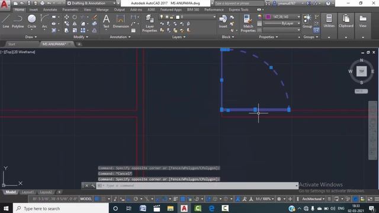
Task: Toggle MODEL space button in status bar
Action: pyautogui.click(x=86, y=199)
